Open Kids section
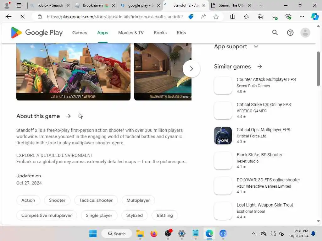Image resolution: width=322 pixels, height=241 pixels. [x=181, y=33]
